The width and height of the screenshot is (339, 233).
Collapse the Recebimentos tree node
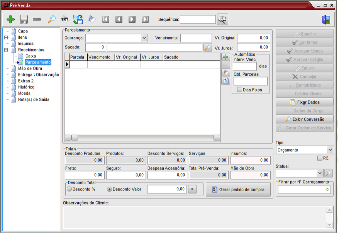[x=6, y=50]
